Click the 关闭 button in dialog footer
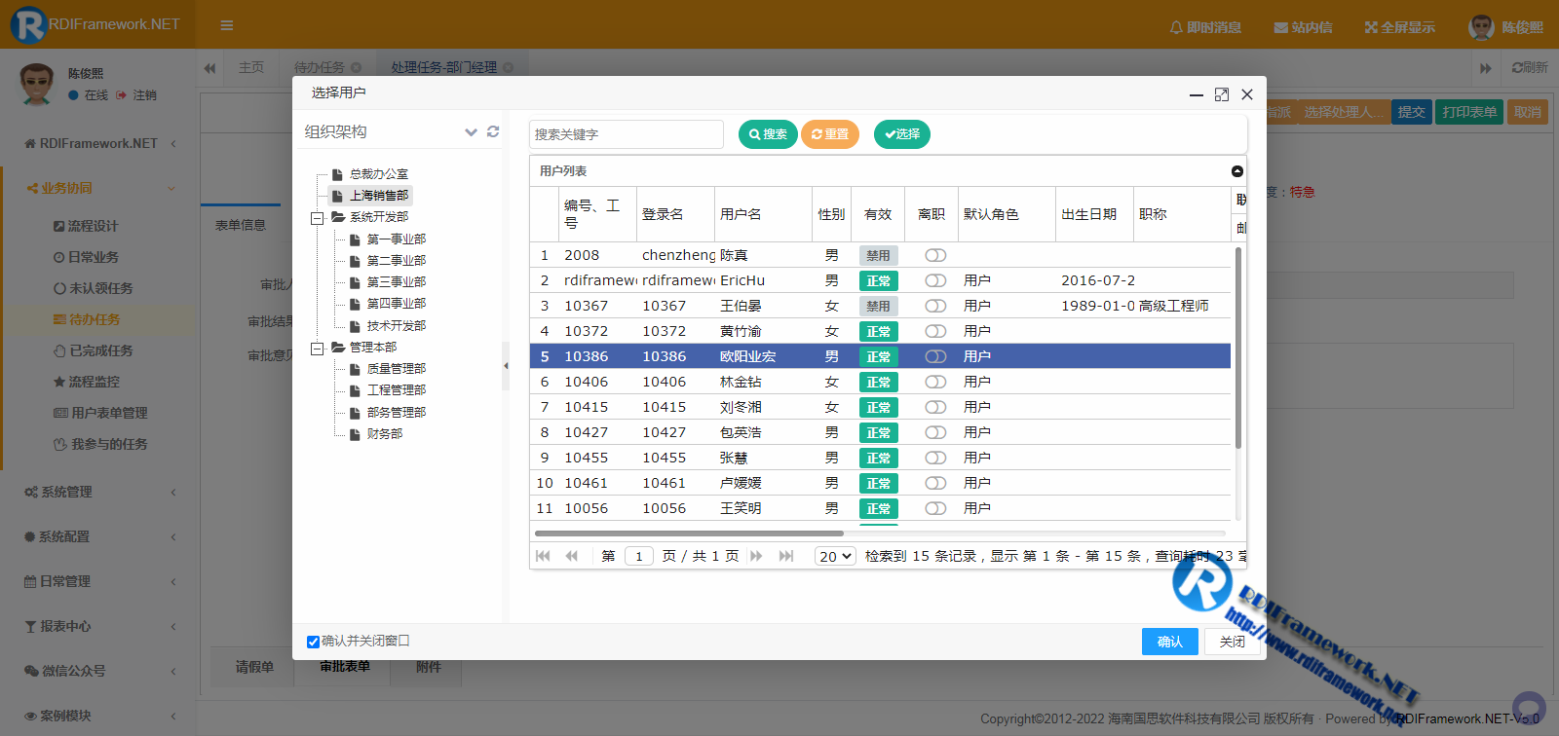Viewport: 1559px width, 736px height. coord(1232,642)
